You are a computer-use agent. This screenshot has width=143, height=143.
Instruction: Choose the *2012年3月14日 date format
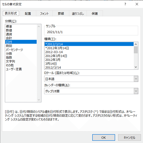point(89,48)
